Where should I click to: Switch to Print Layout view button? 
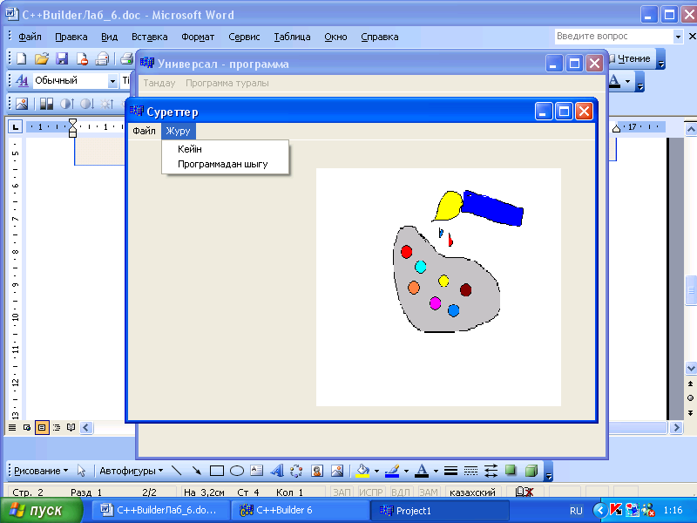point(42,427)
